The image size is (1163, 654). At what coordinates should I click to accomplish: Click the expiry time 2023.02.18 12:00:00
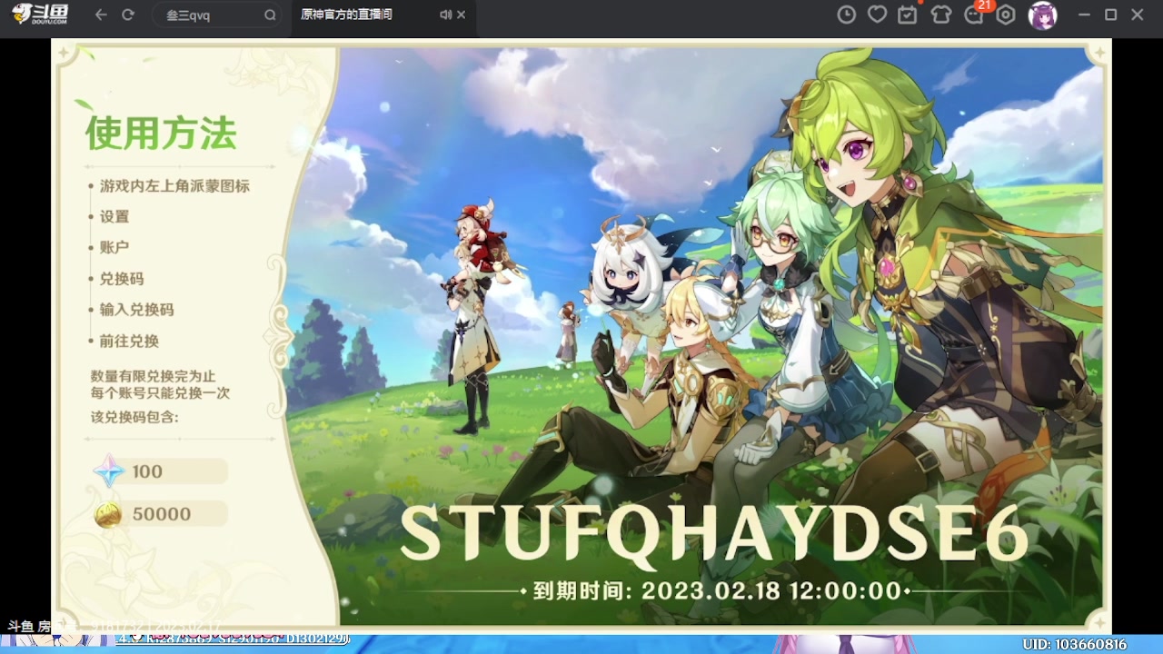coord(771,591)
